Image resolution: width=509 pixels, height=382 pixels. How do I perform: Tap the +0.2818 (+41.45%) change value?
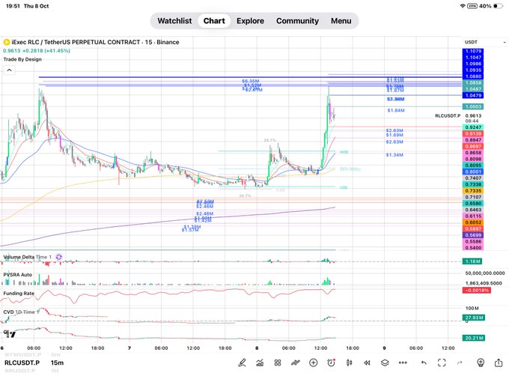pyautogui.click(x=46, y=51)
